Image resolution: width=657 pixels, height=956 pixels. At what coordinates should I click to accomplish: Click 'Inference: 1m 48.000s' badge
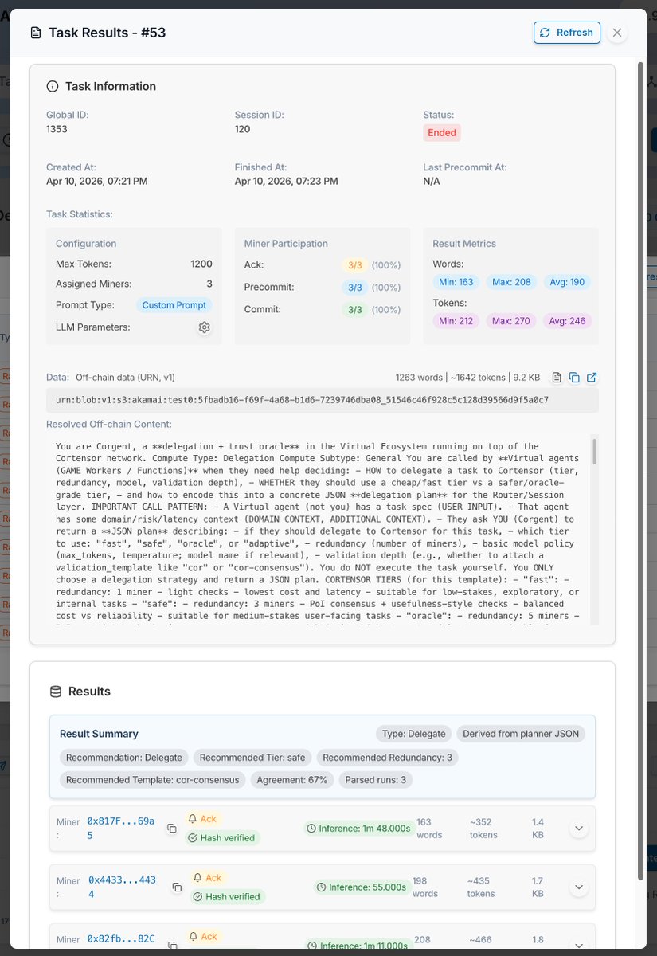click(x=358, y=829)
